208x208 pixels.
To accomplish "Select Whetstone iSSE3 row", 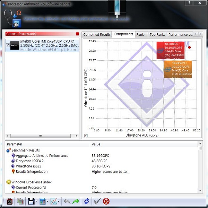I will click(102, 166).
